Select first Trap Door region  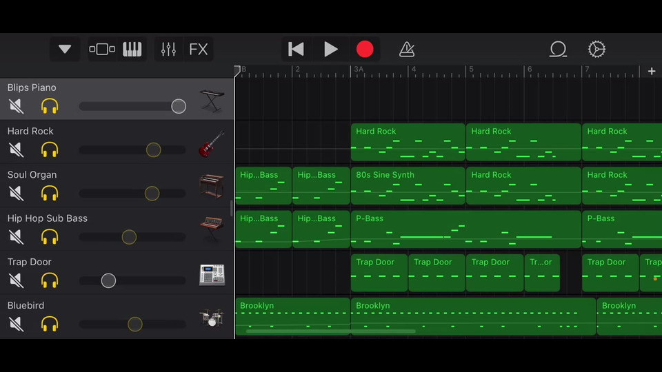(379, 273)
